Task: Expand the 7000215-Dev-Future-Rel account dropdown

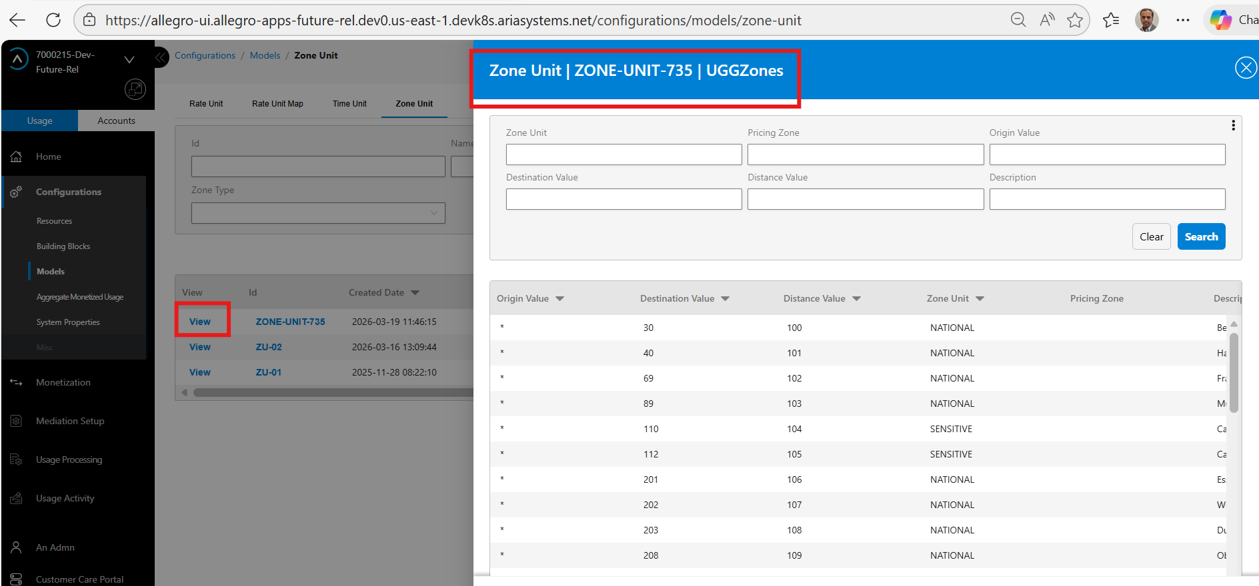Action: pos(129,60)
